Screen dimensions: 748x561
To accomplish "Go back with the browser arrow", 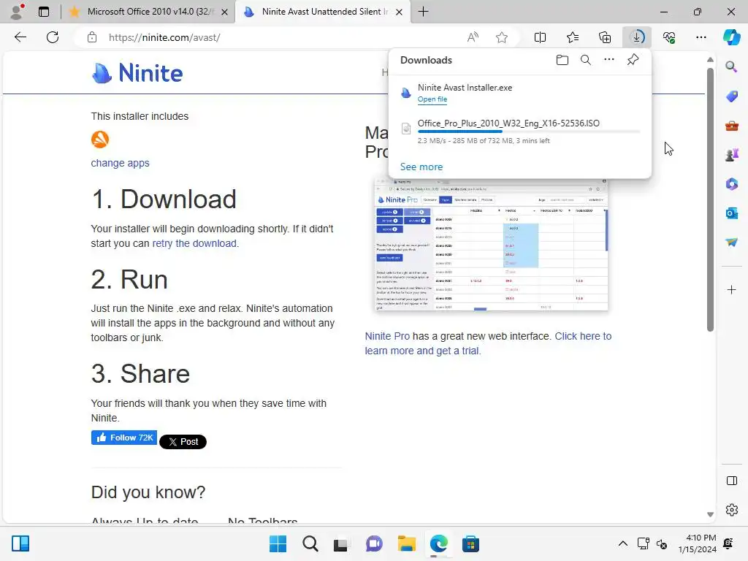I will [x=20, y=37].
